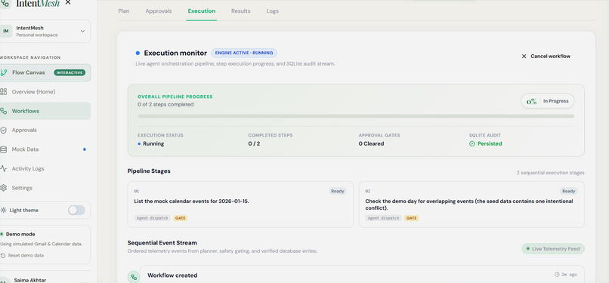Open stage 01 list mock calendar events card
Screen dimensions: 609x283
[x=240, y=205]
